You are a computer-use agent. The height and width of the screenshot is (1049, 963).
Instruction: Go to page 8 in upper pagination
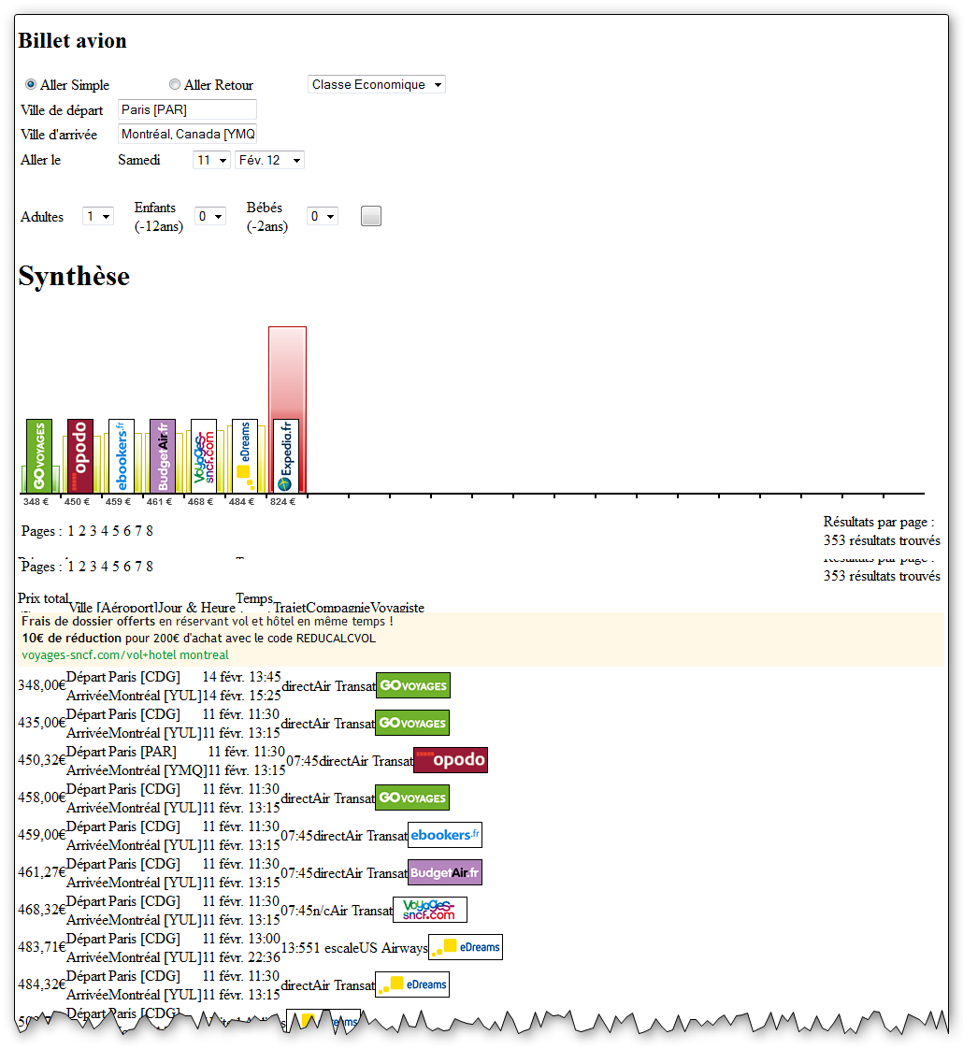150,531
